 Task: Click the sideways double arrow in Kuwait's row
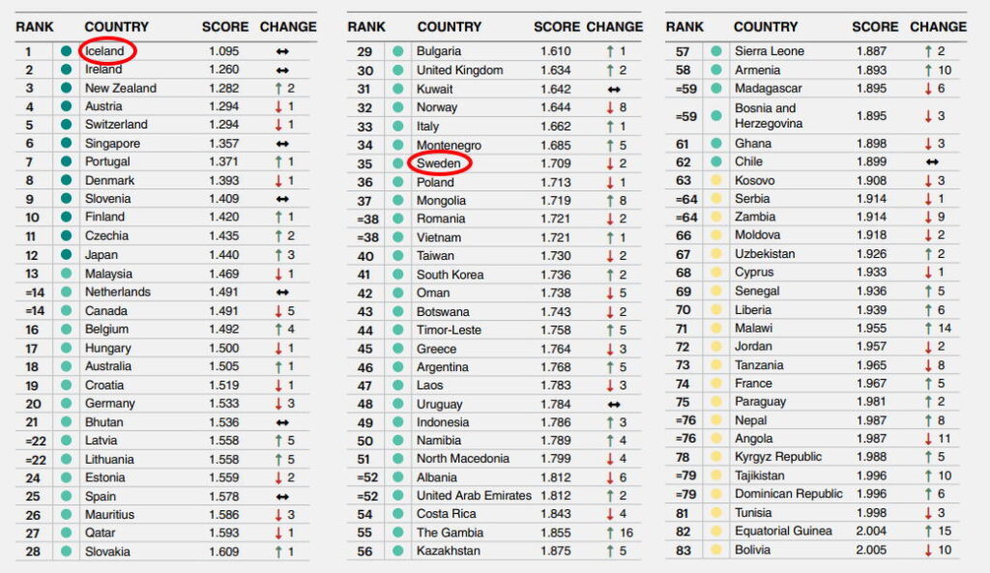pos(614,89)
